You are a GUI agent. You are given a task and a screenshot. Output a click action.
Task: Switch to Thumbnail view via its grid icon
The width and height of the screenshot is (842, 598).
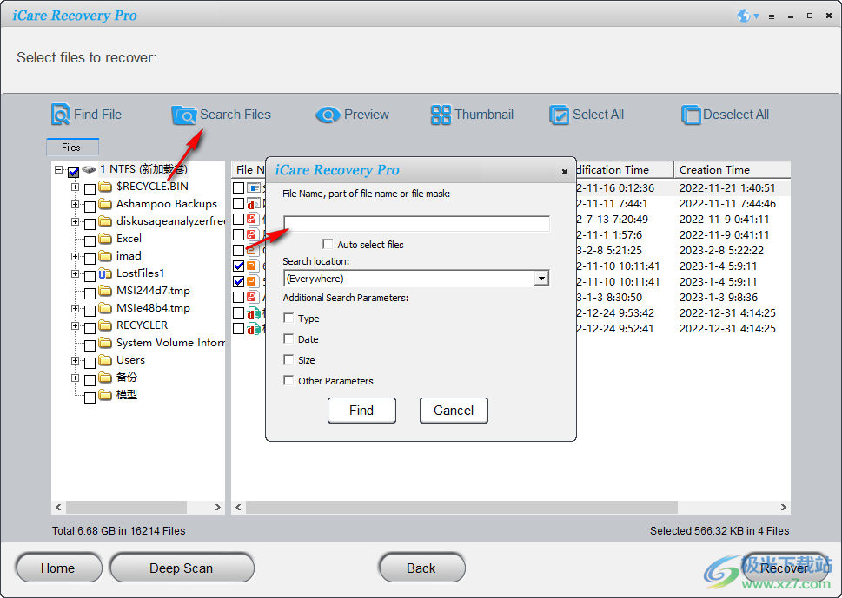coord(441,115)
